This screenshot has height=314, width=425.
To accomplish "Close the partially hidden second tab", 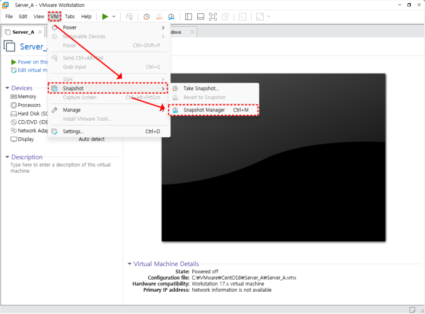I will 192,32.
